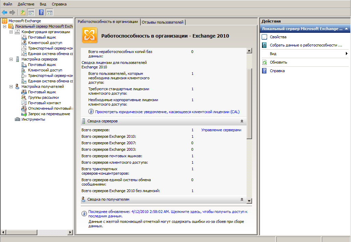Open the Действие menu
This screenshot has width=351, height=242.
pos(26,4)
